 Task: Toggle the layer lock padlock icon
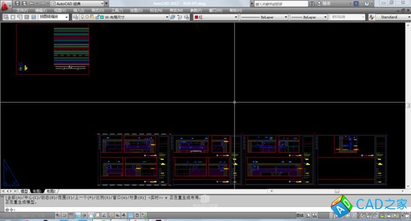tap(97, 17)
